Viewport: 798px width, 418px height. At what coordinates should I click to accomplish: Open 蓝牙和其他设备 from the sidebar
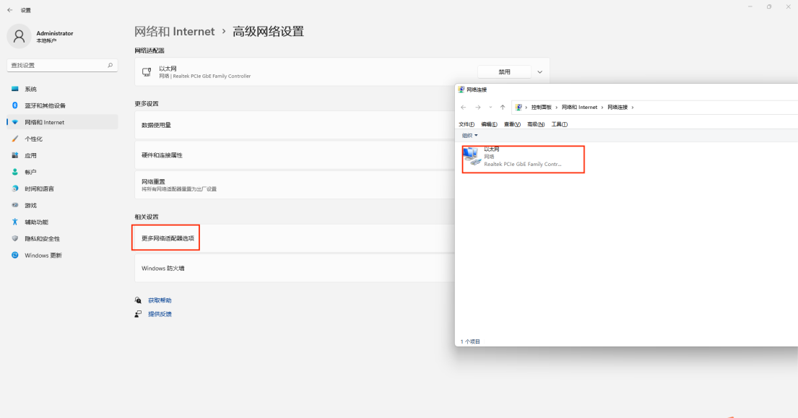pos(45,105)
